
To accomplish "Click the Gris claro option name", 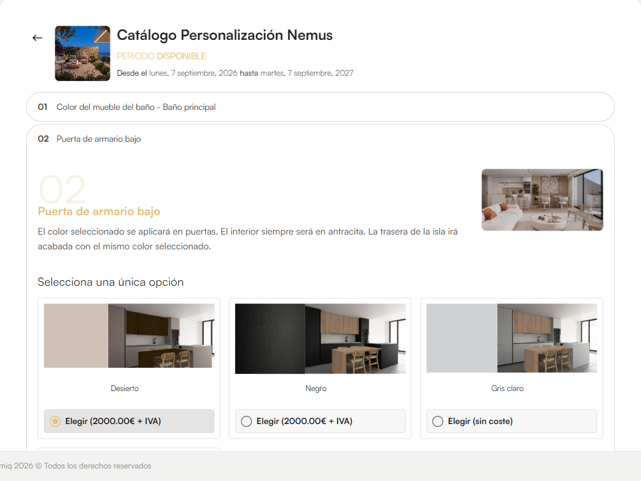I will pos(507,388).
